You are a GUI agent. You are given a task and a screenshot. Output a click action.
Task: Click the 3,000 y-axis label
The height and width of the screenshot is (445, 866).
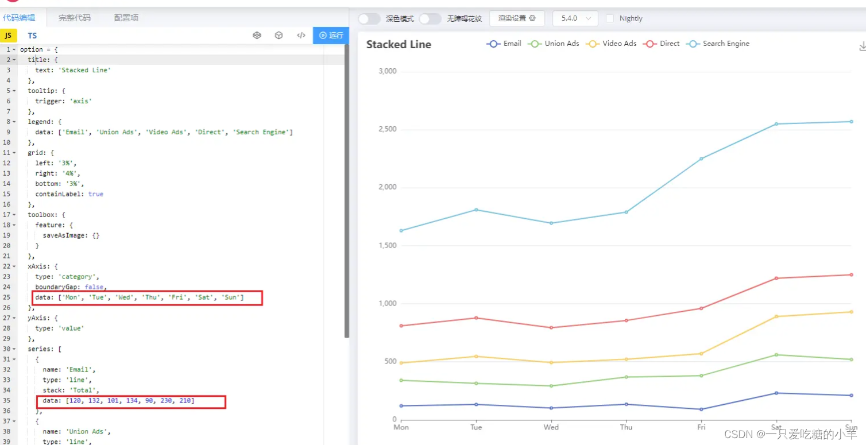pos(388,71)
